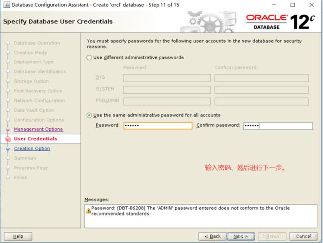
Task: Go to Creation Option step link
Action: point(32,148)
